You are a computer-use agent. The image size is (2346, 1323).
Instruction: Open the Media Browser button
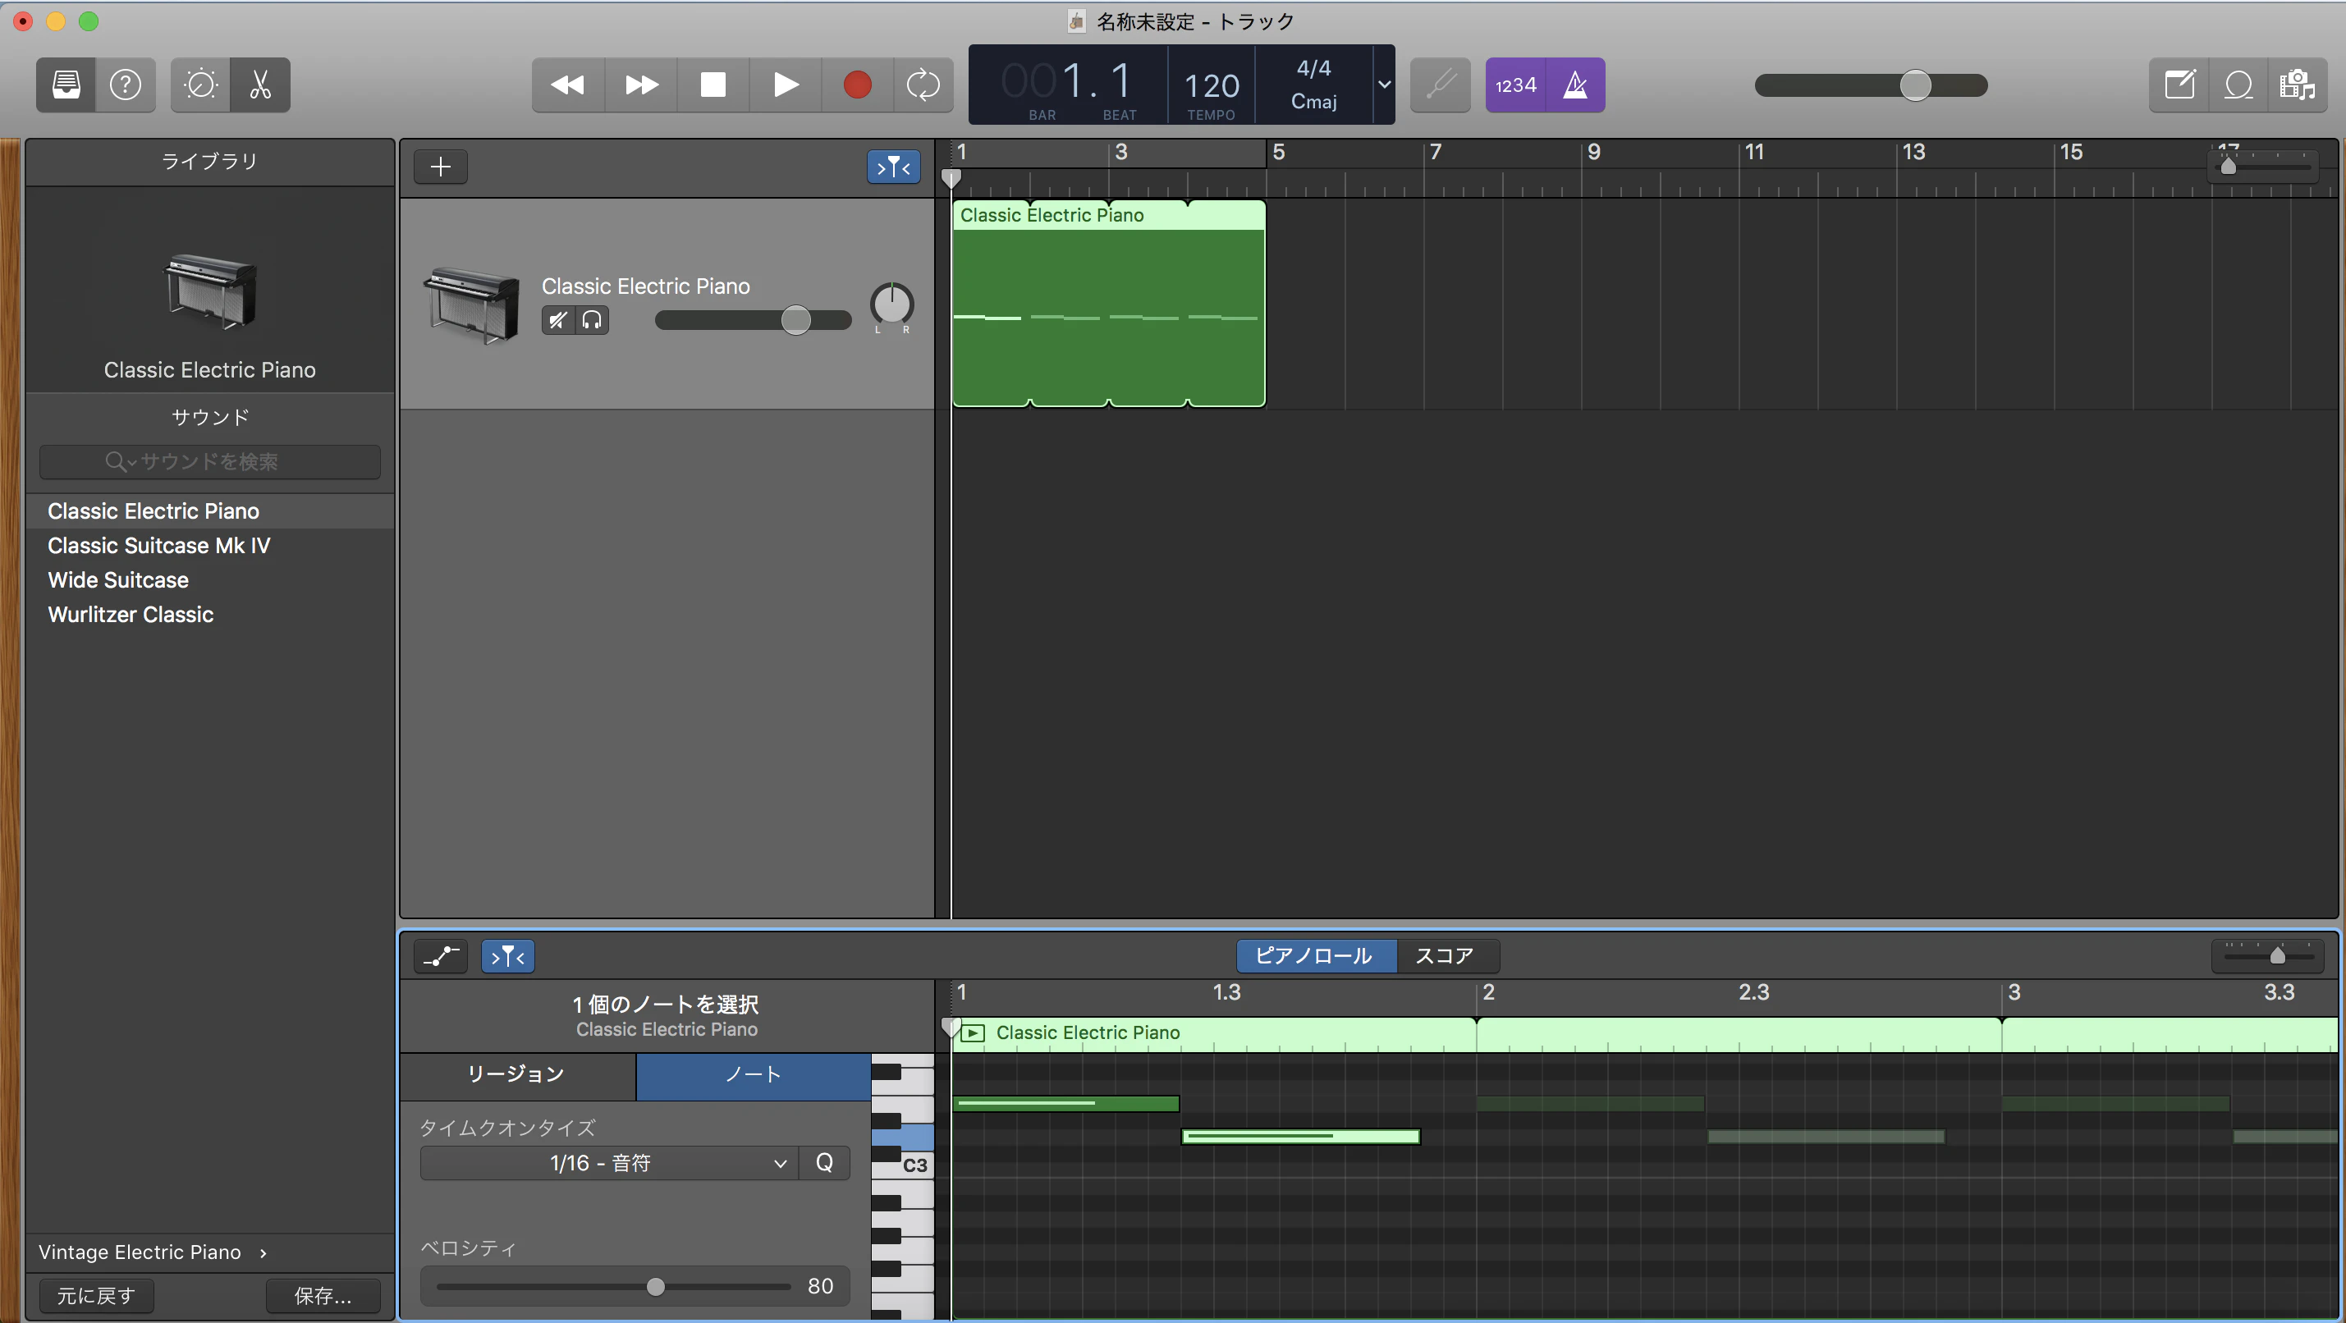coord(2298,85)
